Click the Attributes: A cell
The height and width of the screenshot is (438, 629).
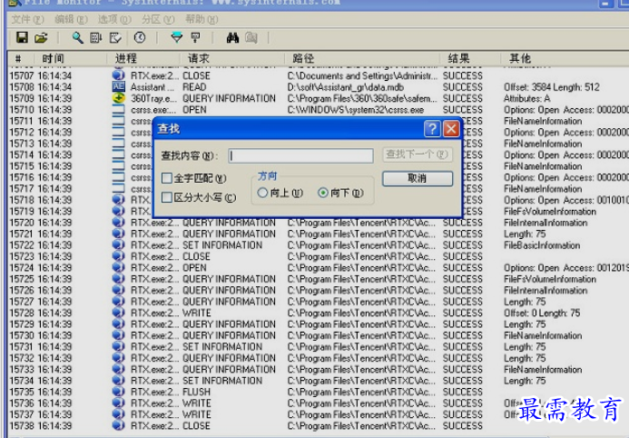(x=526, y=98)
